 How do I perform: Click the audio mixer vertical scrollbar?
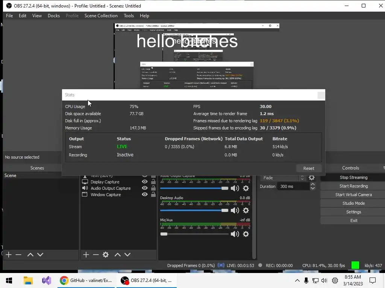click(x=254, y=217)
